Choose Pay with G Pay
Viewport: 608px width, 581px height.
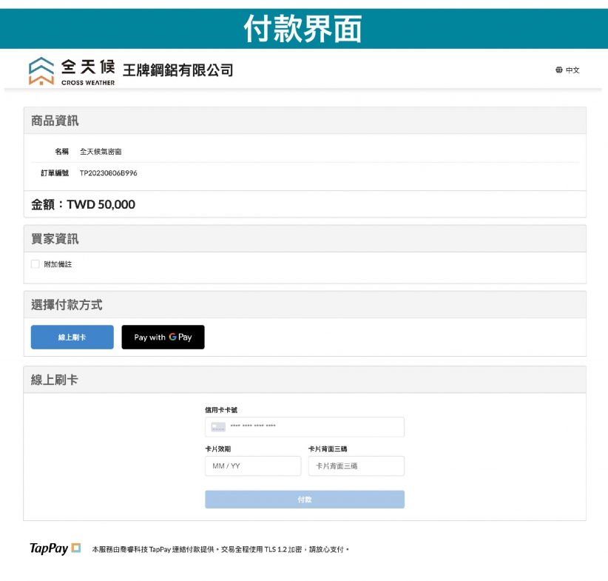163,337
